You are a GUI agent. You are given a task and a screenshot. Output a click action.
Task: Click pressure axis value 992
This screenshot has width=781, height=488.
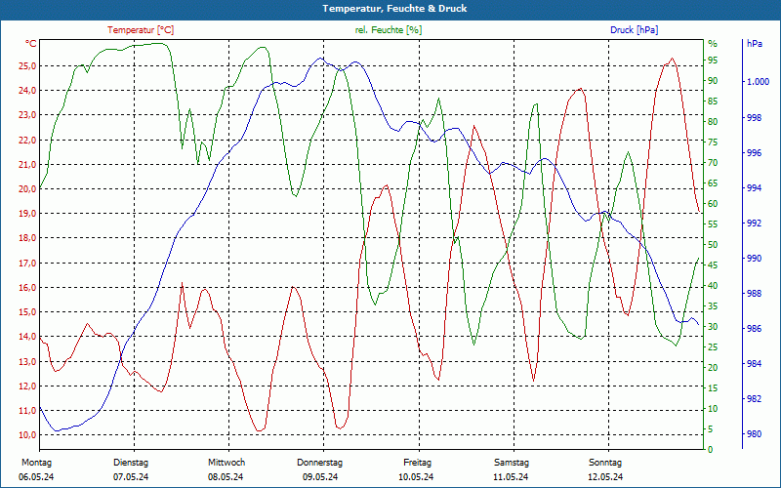click(x=754, y=224)
